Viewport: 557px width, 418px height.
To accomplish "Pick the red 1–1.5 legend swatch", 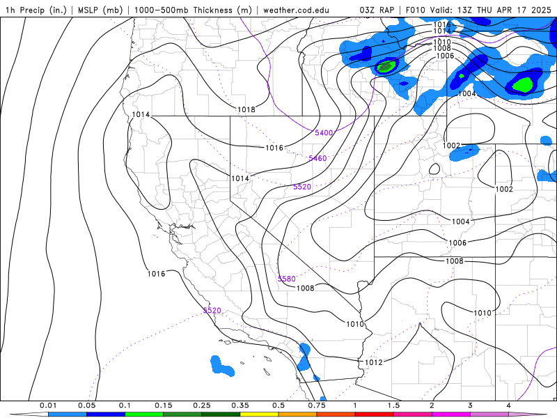I will 375,415.
